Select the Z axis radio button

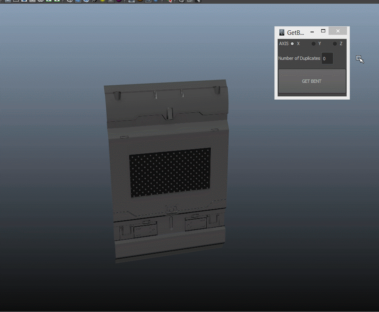point(335,44)
